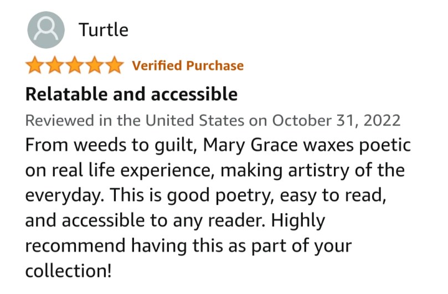The width and height of the screenshot is (448, 294).
Task: Click the final word "collection!"
Action: coord(68,271)
